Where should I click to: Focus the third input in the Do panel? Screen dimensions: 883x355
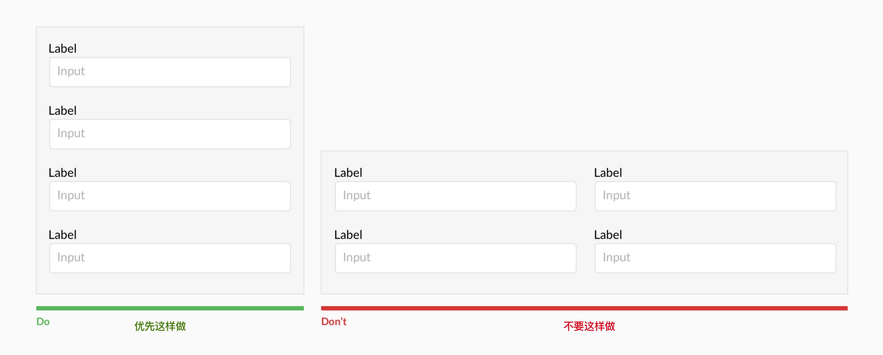(x=170, y=196)
